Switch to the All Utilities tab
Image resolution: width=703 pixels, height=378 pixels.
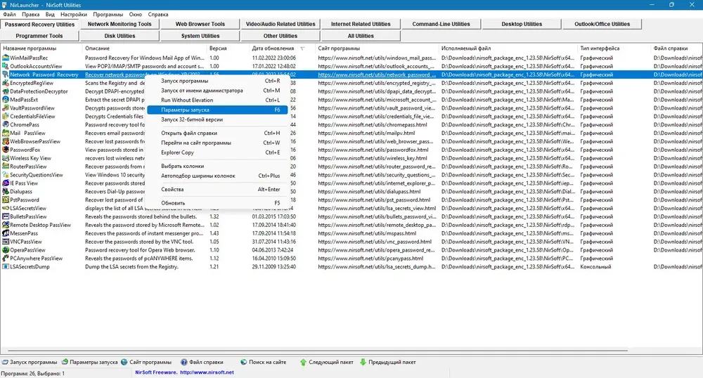pos(361,36)
